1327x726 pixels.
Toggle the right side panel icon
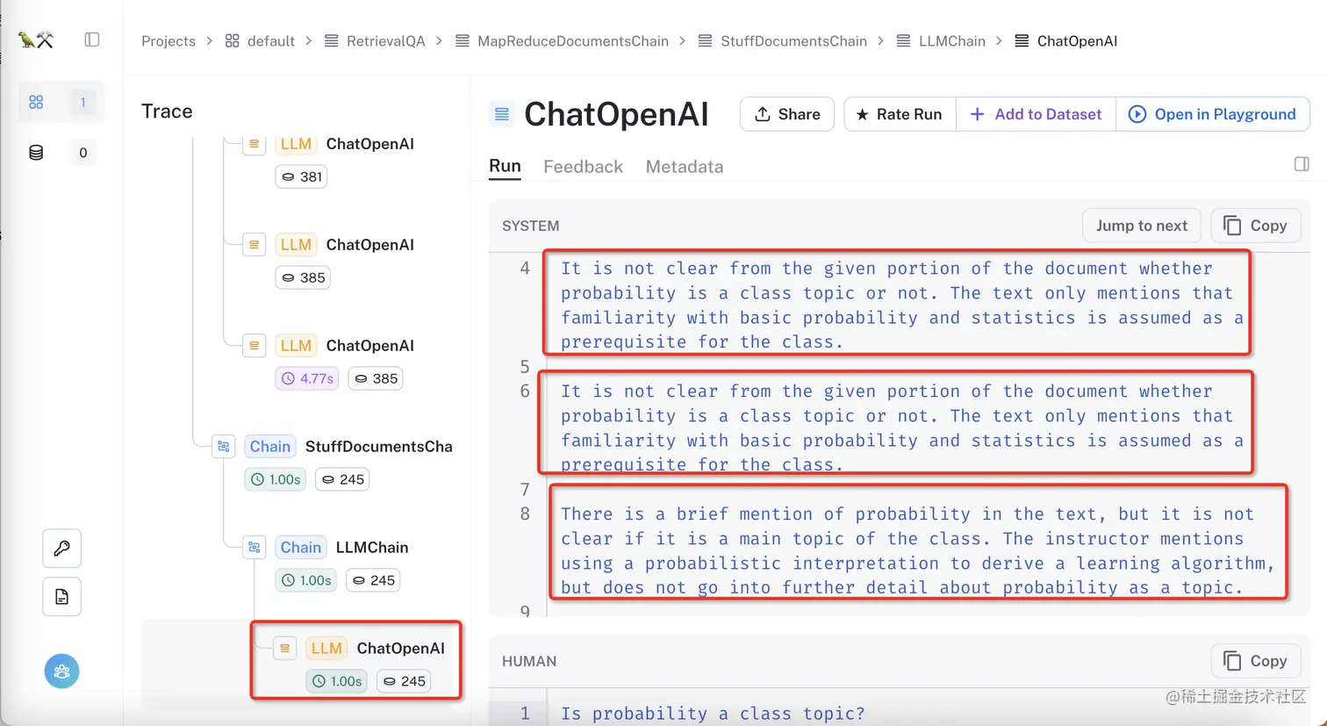pos(1302,164)
